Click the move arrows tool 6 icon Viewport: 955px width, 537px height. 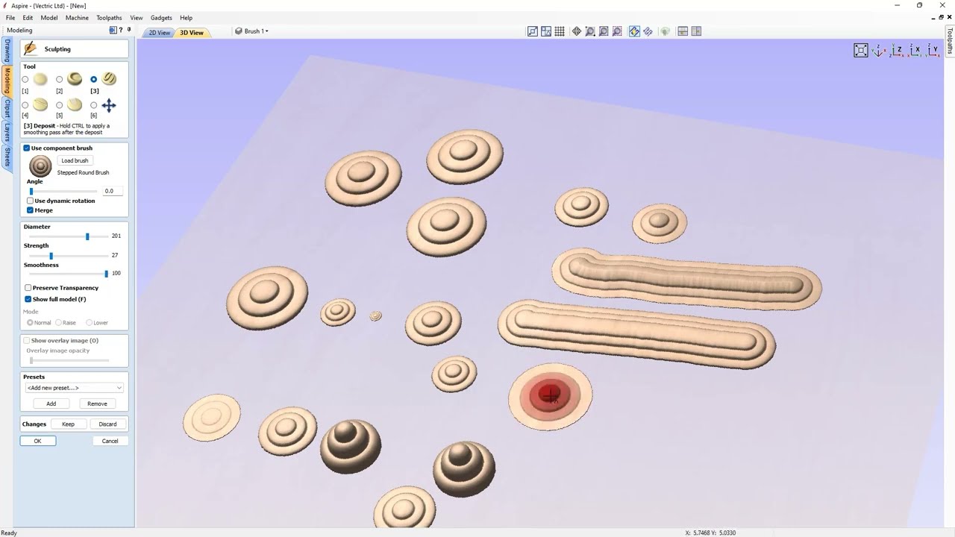tap(109, 105)
